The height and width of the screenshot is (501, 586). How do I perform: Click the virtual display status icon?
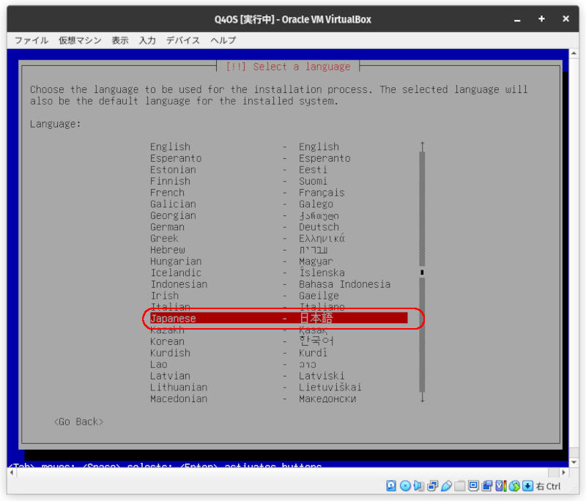[473, 486]
